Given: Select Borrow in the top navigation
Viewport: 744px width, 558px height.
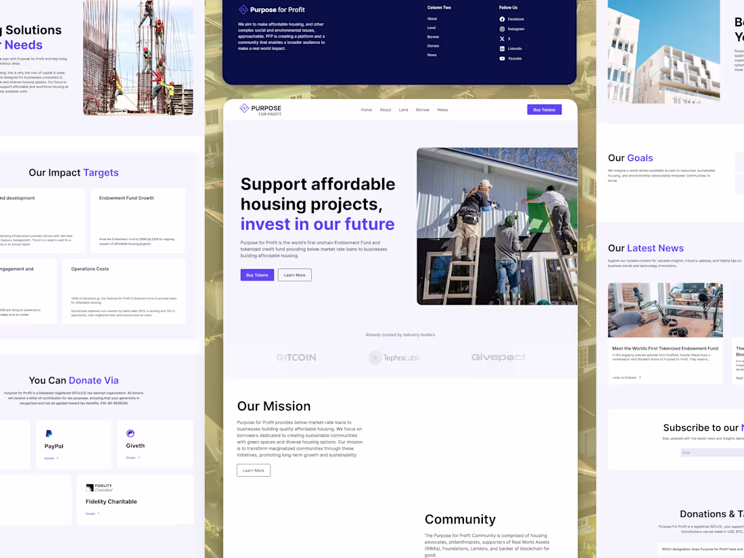Looking at the screenshot, I should (423, 109).
